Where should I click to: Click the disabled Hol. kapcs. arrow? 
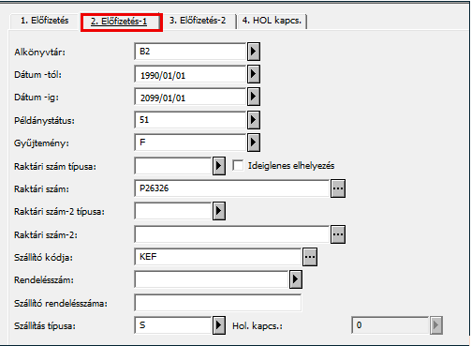point(436,325)
